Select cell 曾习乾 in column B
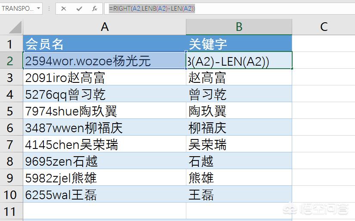Viewport: 355px width, 221px height. [239, 94]
